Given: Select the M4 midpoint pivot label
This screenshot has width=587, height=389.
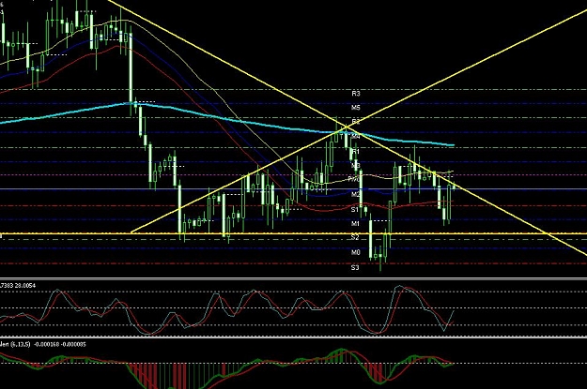Looking at the screenshot, I should click(356, 137).
